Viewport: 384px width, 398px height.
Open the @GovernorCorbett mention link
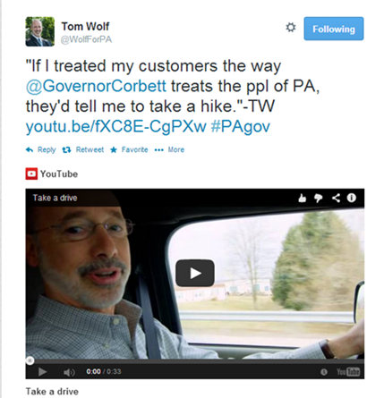click(96, 86)
